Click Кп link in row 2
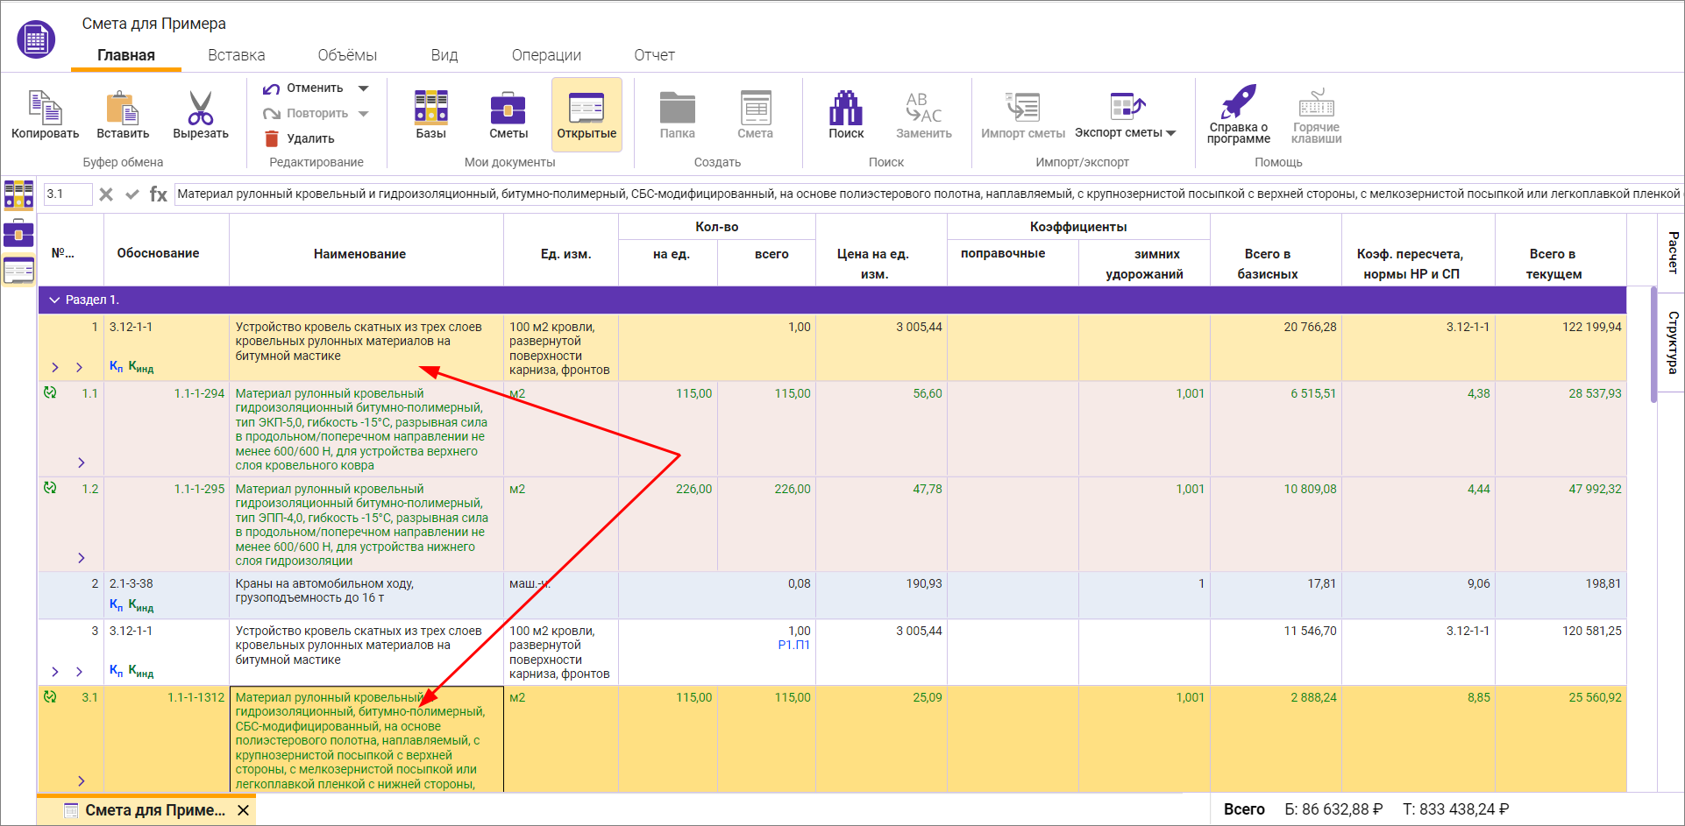This screenshot has width=1685, height=826. (x=116, y=604)
